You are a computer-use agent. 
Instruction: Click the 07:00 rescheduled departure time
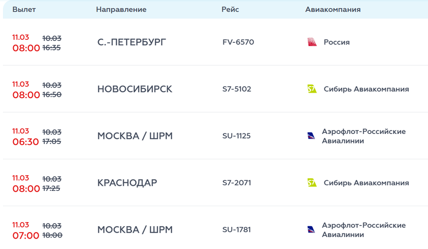26,236
